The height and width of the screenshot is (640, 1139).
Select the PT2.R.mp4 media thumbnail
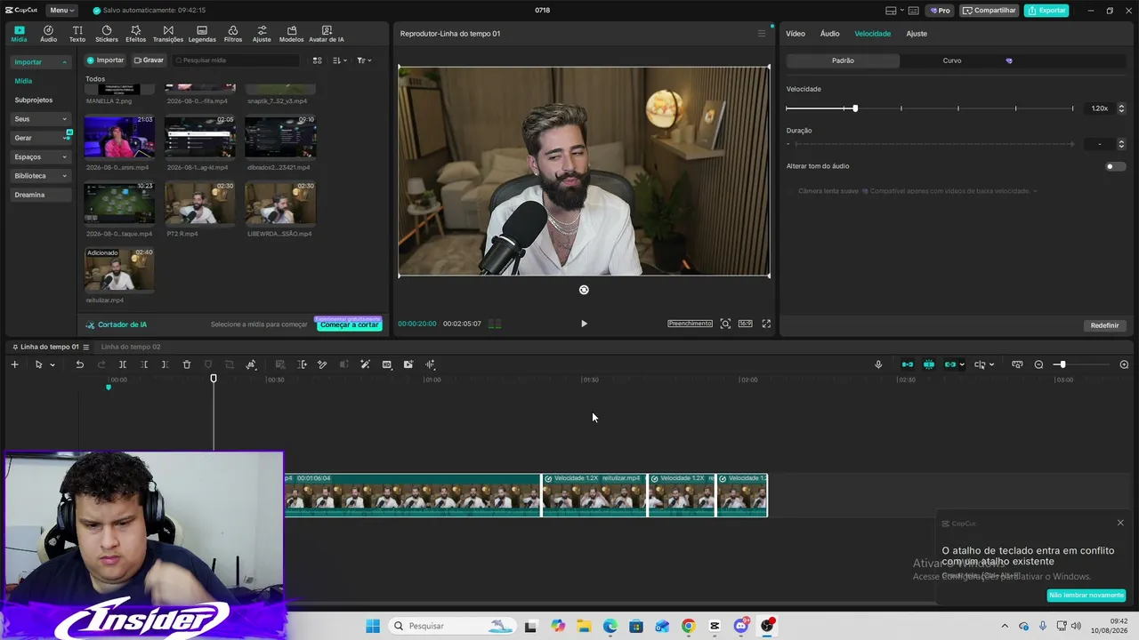click(199, 204)
